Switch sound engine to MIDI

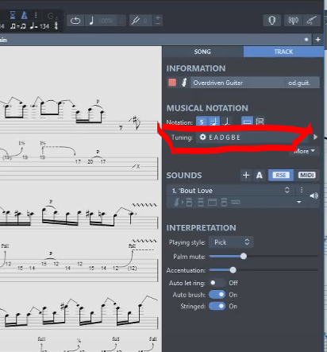pyautogui.click(x=307, y=175)
